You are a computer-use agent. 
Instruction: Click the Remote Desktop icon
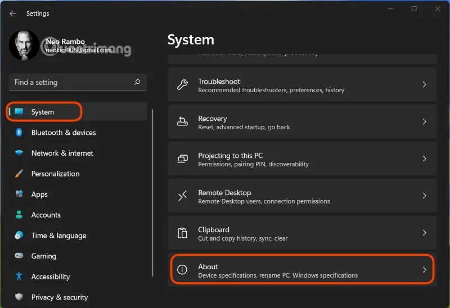182,196
